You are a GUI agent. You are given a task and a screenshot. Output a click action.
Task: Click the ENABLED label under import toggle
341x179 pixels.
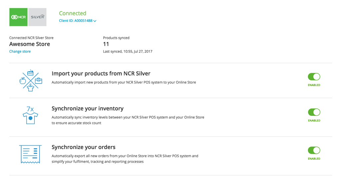(314, 85)
